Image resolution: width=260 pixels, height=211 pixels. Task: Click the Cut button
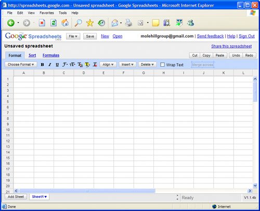click(194, 55)
